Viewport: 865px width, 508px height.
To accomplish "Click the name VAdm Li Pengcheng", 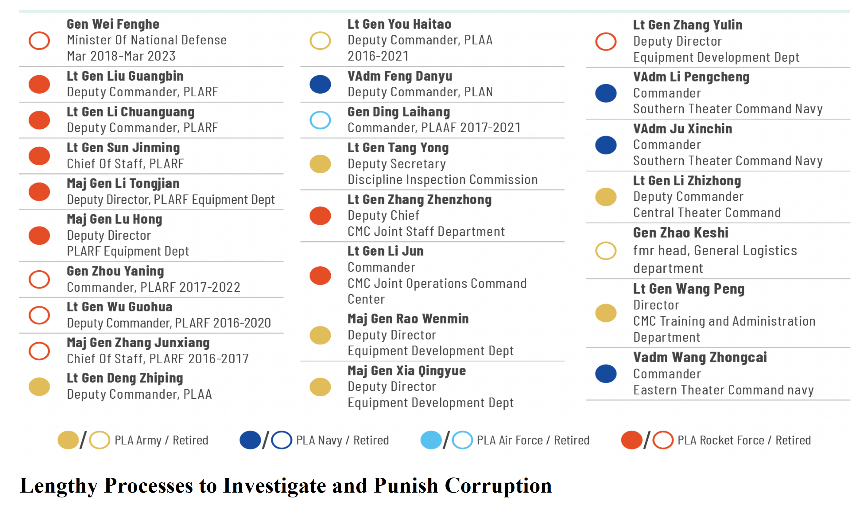I will pos(691,77).
